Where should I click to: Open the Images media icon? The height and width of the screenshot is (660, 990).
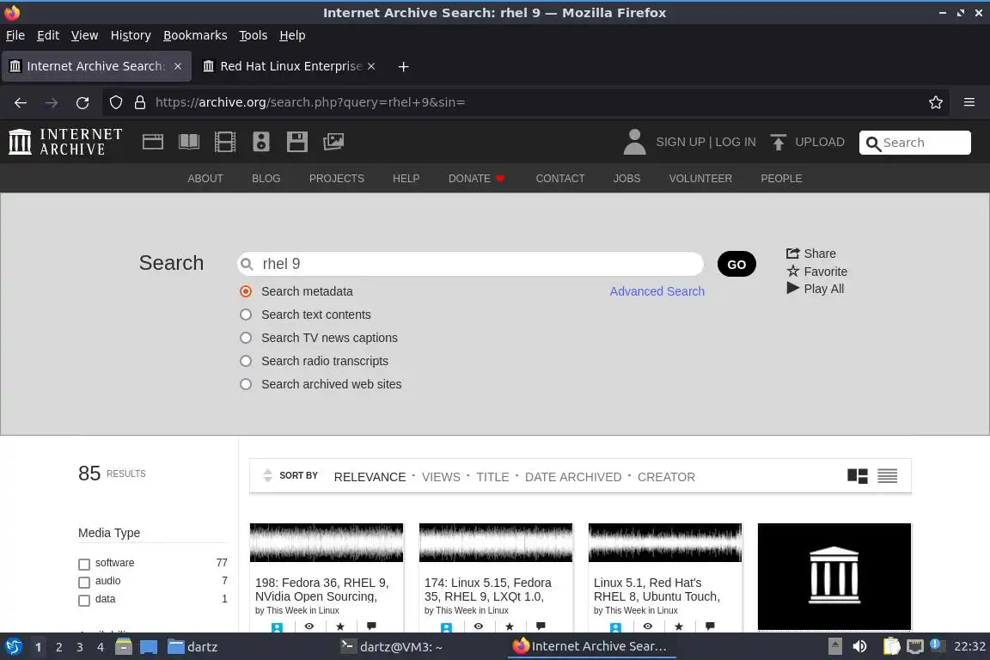(333, 142)
